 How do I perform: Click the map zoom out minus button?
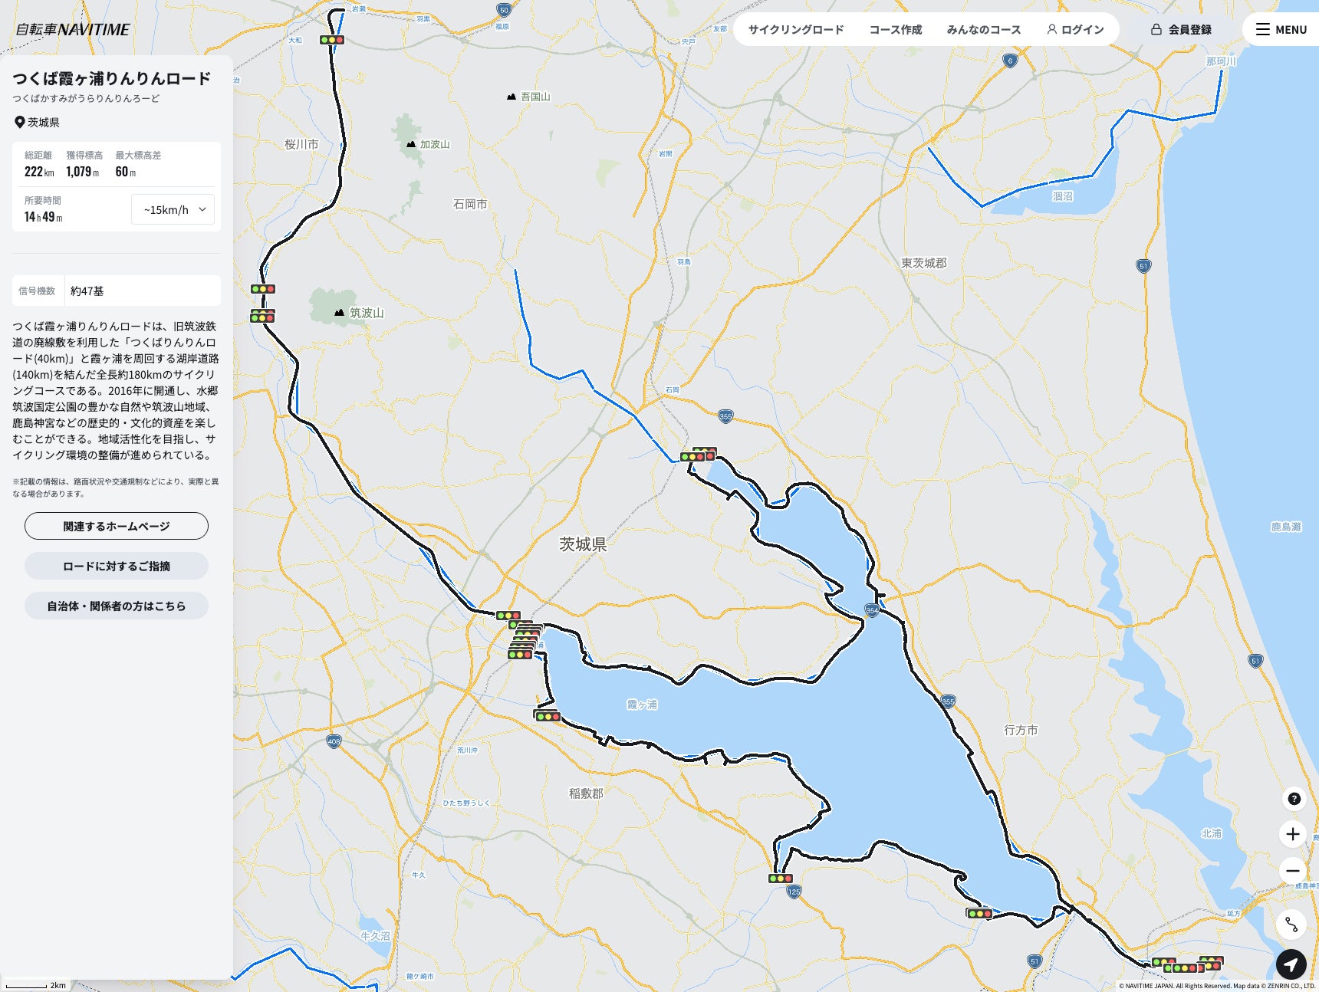tap(1293, 871)
